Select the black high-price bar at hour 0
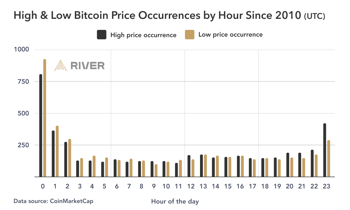This screenshot has height=210, width=350. click(x=41, y=125)
